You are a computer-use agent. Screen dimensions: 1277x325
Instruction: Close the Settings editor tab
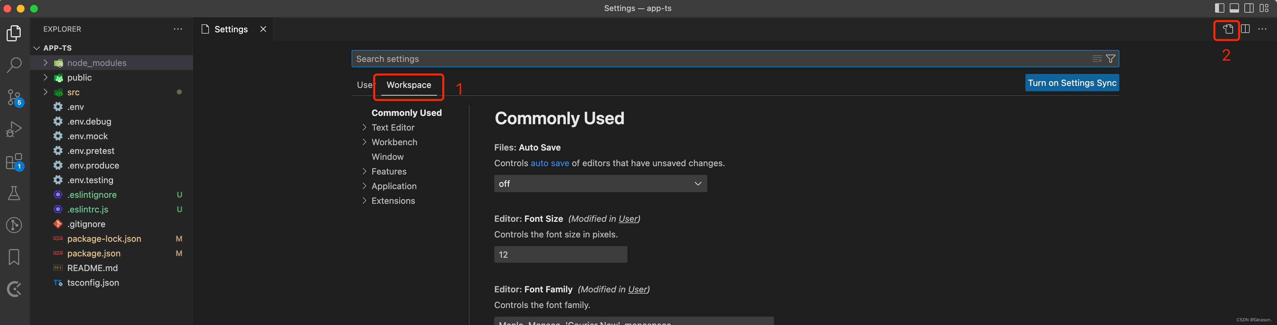[x=263, y=29]
